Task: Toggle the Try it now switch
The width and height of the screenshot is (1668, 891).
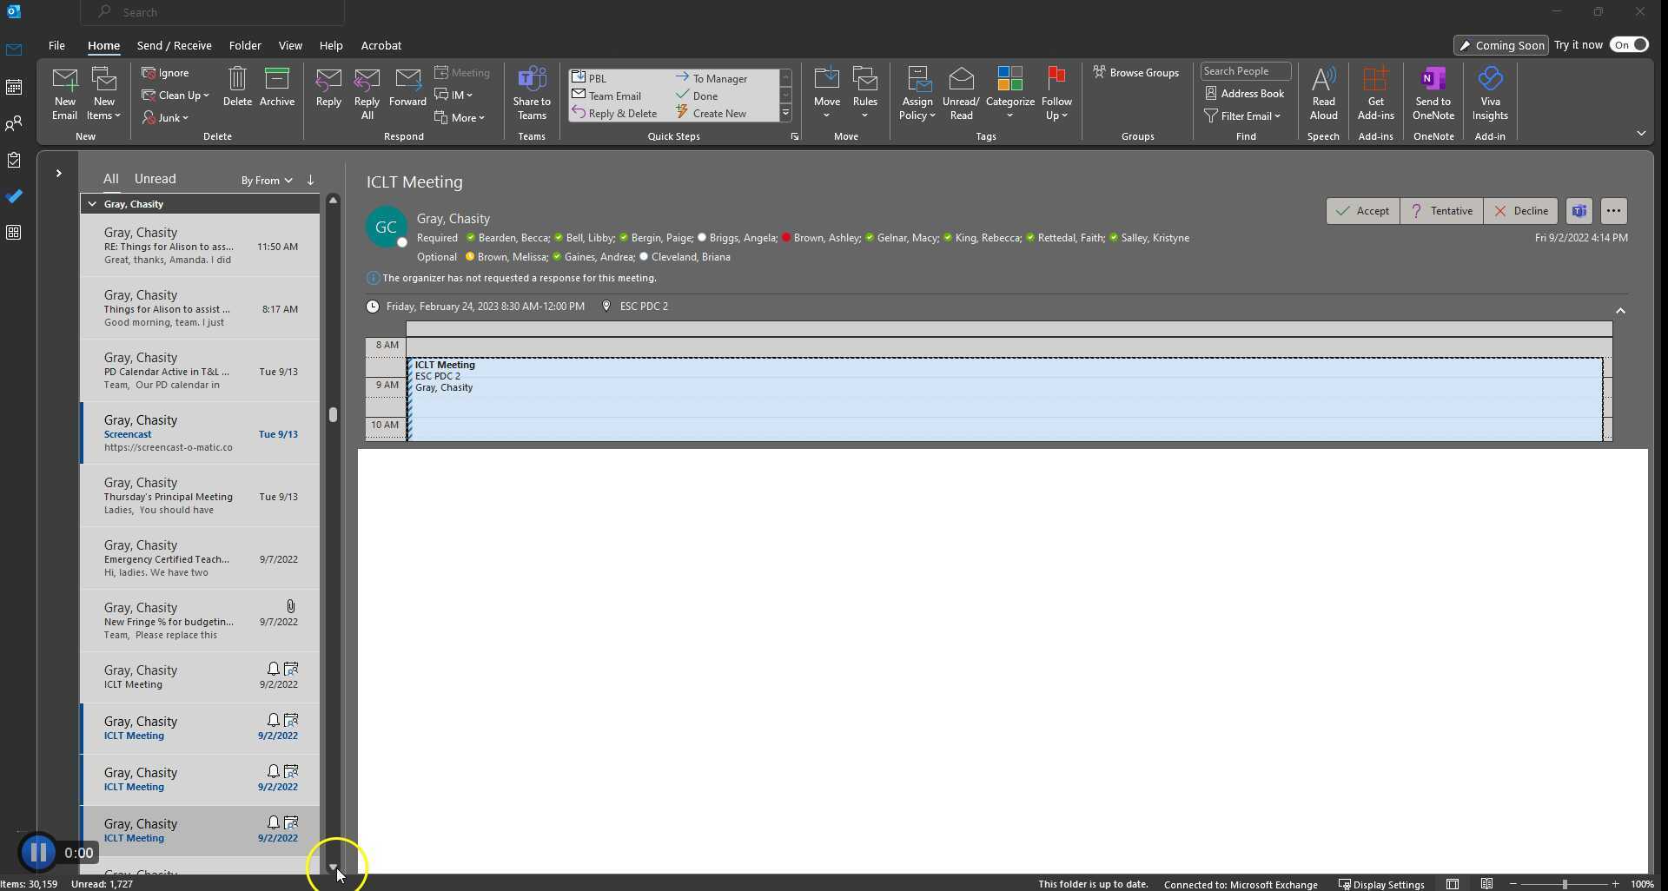Action: (x=1629, y=45)
